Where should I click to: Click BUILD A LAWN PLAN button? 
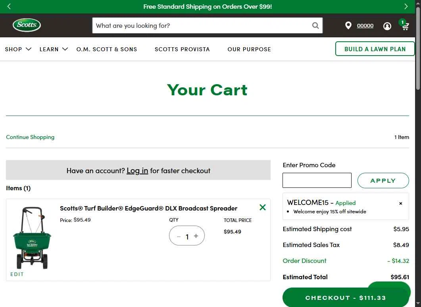375,49
